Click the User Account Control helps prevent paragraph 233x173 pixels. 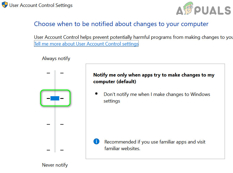click(x=133, y=37)
